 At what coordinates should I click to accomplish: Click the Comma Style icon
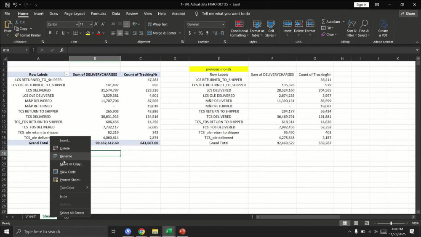tap(207, 33)
